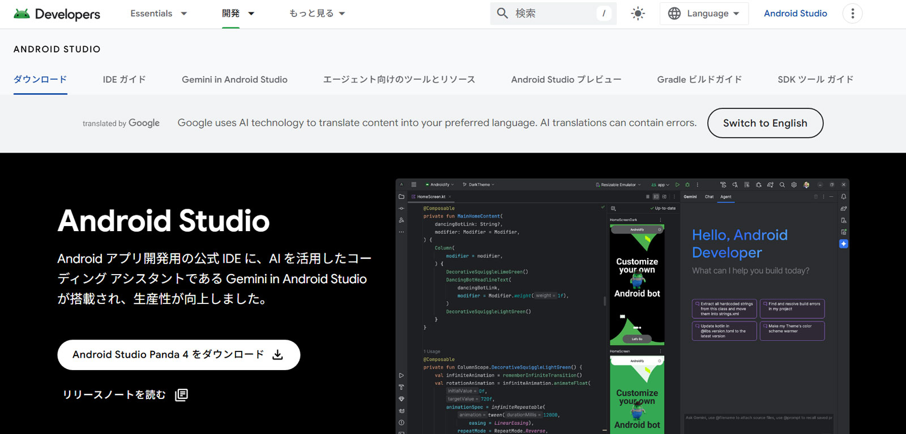Toggle the light/dark theme sun icon
Image resolution: width=906 pixels, height=434 pixels.
[638, 14]
